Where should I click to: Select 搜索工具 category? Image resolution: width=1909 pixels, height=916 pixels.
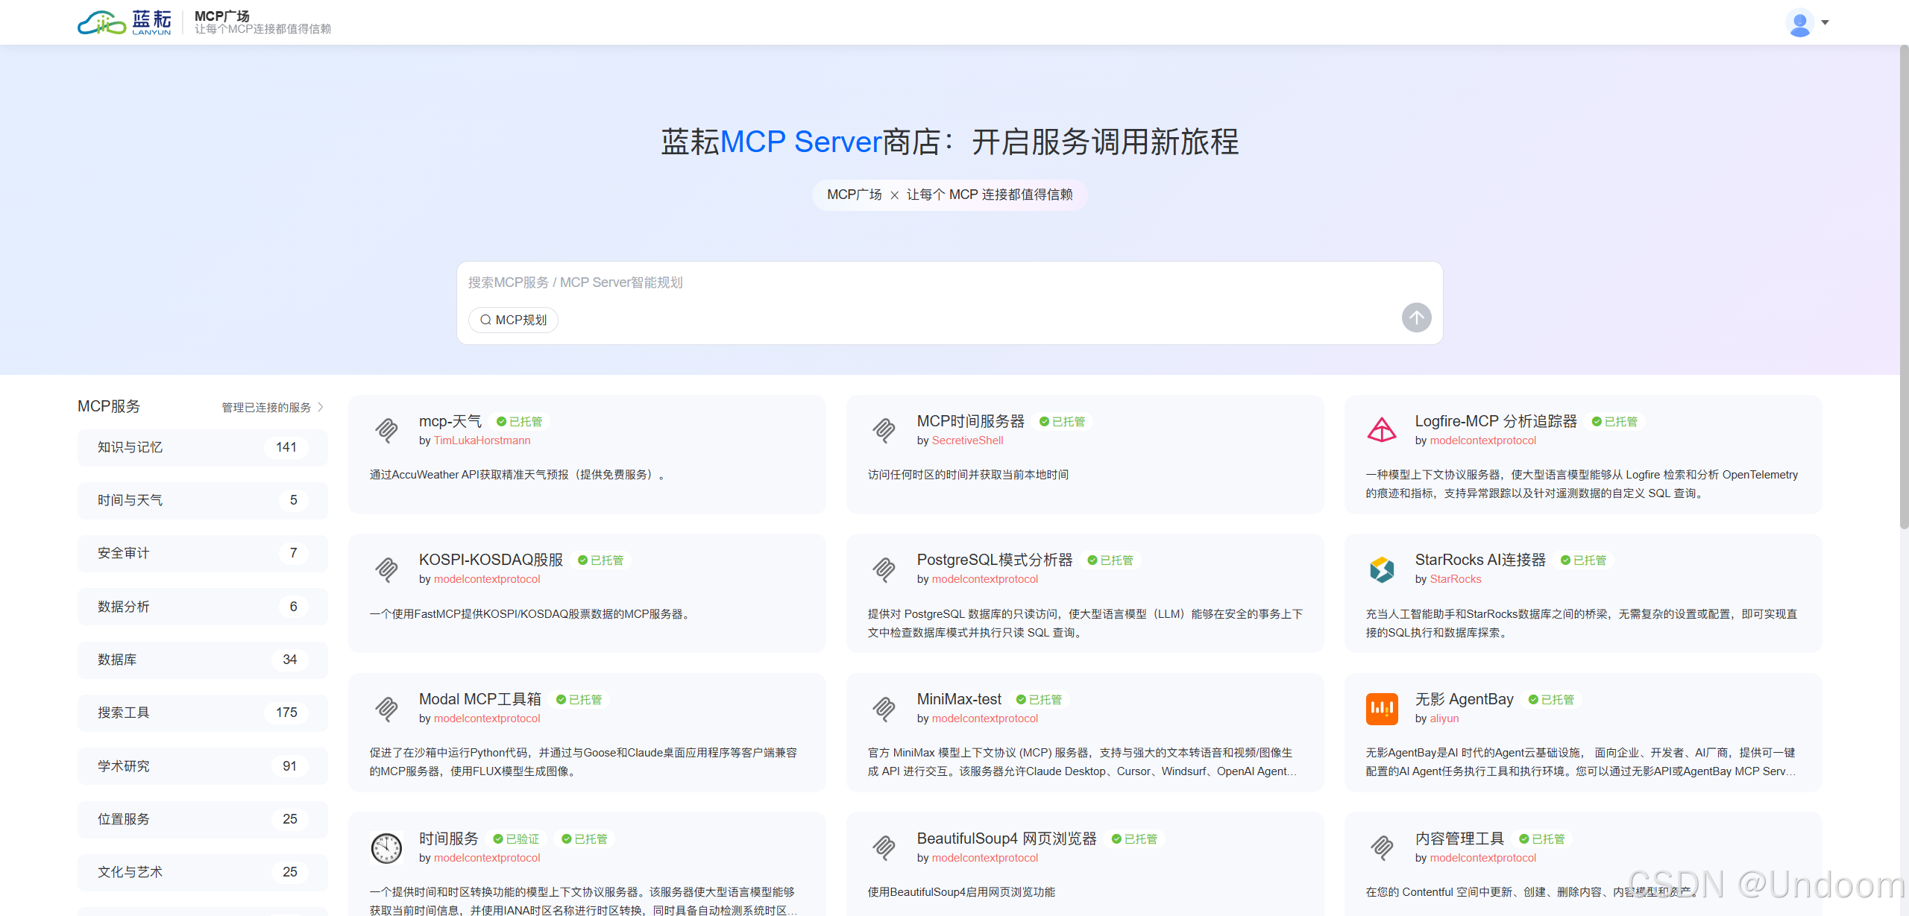click(202, 713)
